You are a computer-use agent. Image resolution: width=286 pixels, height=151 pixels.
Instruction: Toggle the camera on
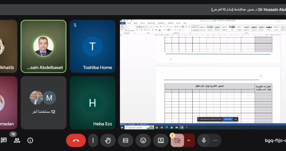[x=177, y=140]
